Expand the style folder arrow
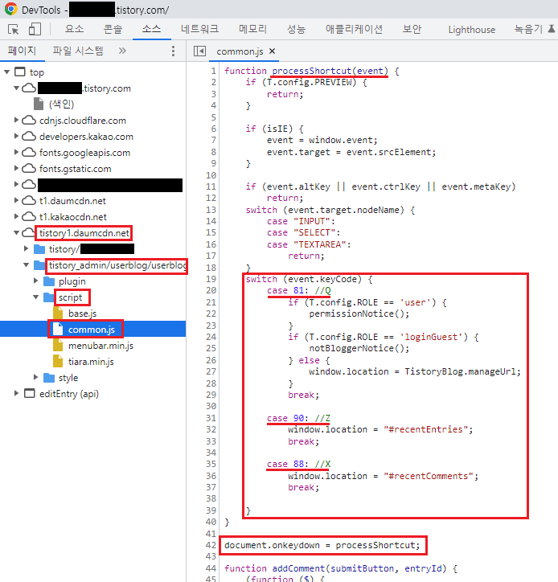 (35, 377)
